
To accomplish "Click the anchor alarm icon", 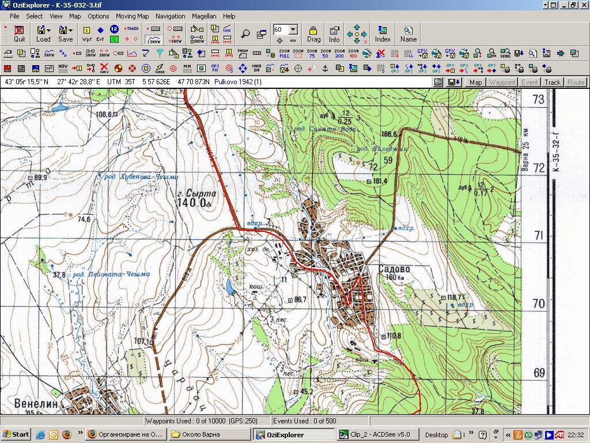I will pos(324,69).
